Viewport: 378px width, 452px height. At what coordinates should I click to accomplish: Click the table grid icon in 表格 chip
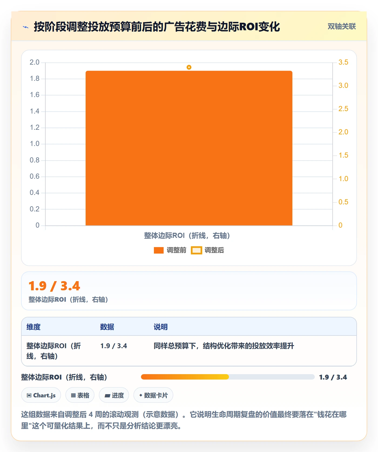click(x=73, y=396)
